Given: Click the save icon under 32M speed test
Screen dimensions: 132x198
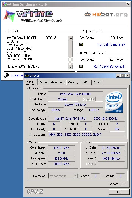Looking at the screenshot, I should point(81,44).
